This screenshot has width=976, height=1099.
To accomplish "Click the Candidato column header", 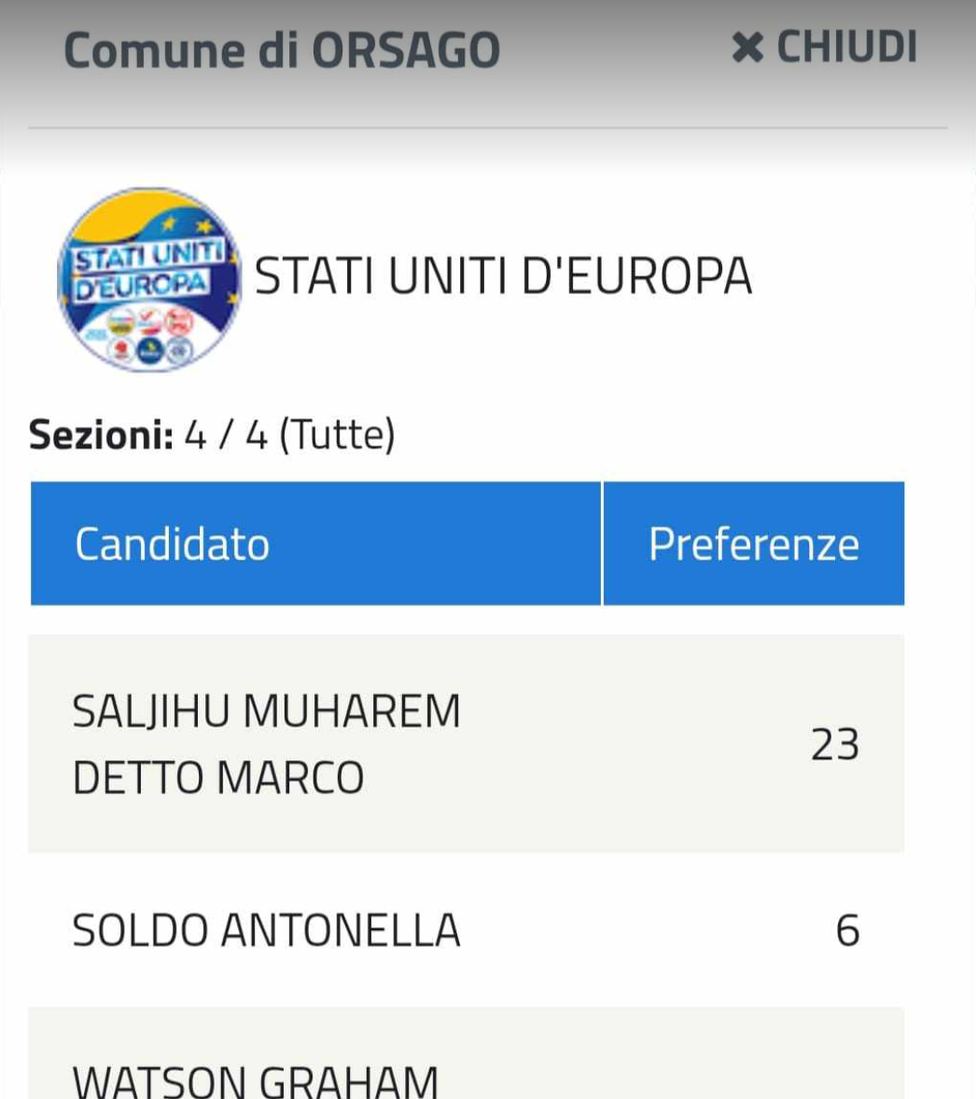I will (x=315, y=543).
